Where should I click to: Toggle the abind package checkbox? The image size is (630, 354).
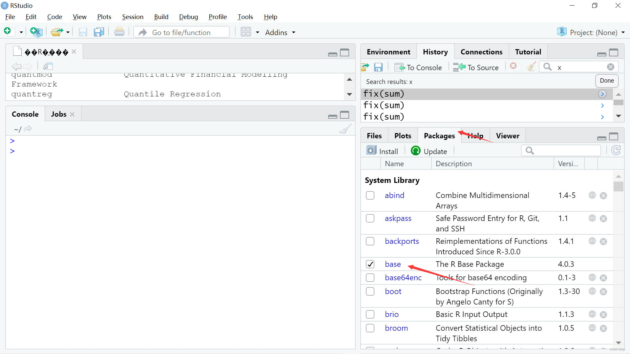370,195
